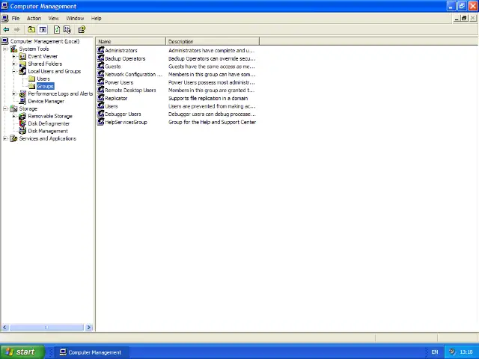Click the Shared Folders tree icon
This screenshot has height=359, width=479.
click(22, 64)
